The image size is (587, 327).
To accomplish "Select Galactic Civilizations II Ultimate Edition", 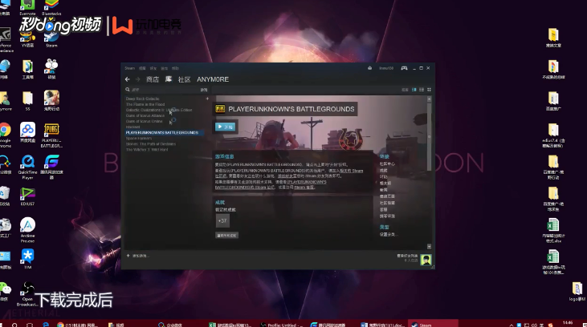I will [159, 110].
